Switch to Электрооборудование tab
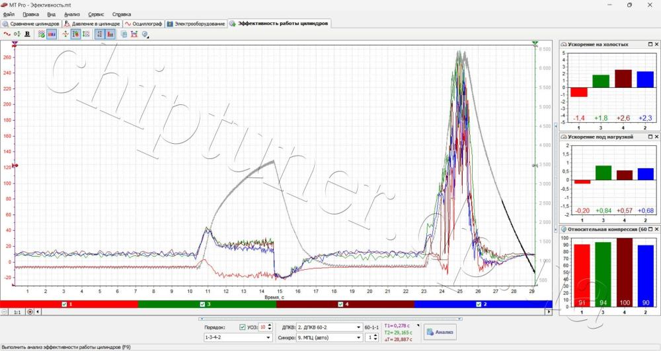The width and height of the screenshot is (661, 351). tap(196, 24)
